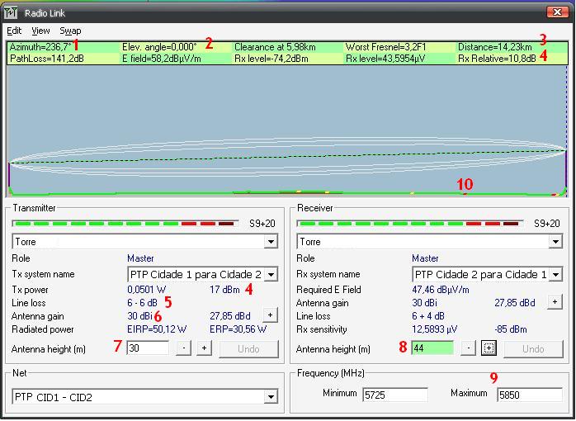Click the 17 dBm Tx power value

click(x=224, y=290)
